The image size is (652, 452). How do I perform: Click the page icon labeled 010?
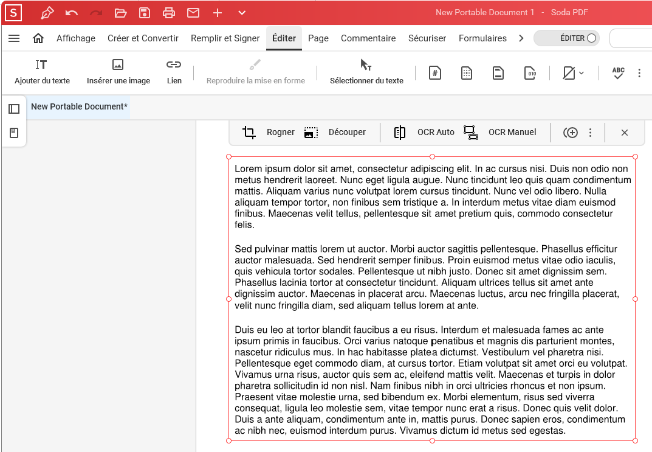click(530, 73)
